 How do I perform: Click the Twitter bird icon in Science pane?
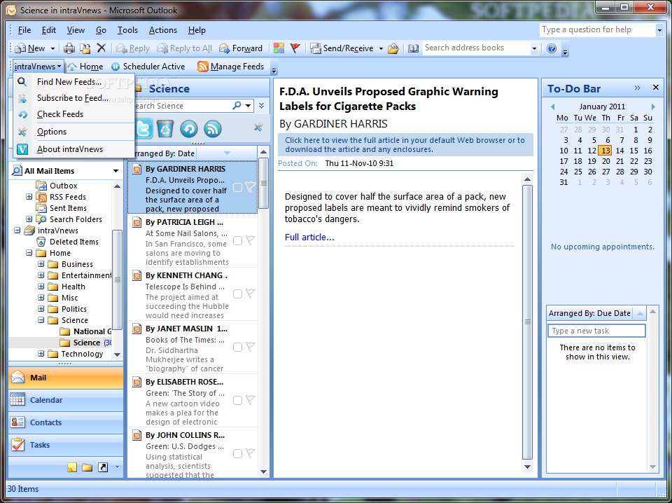[x=143, y=128]
